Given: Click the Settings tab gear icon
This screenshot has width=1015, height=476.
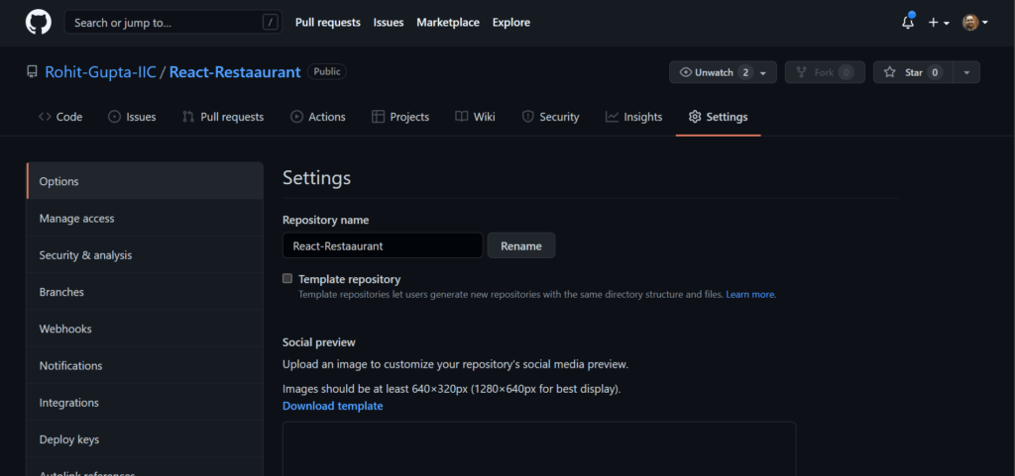Looking at the screenshot, I should 695,117.
